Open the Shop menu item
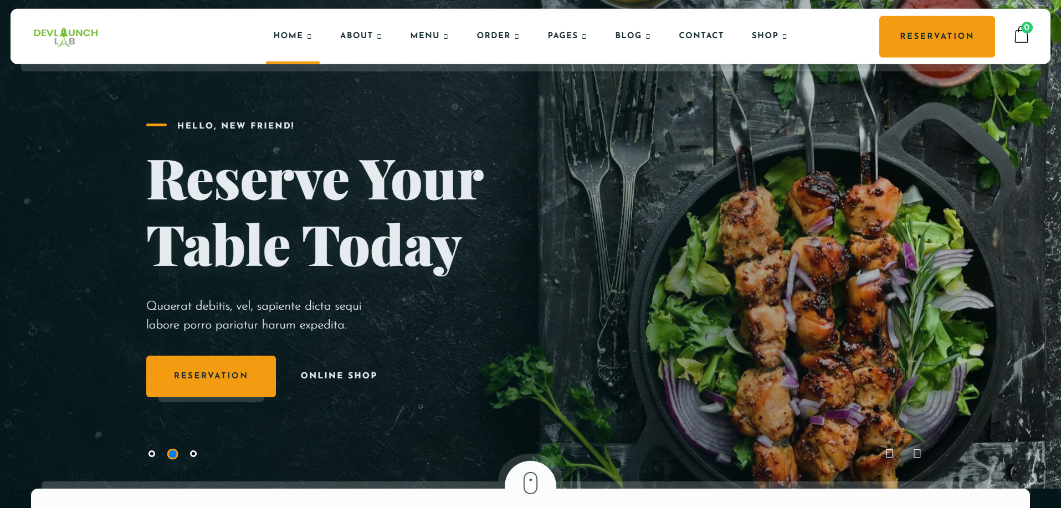Viewport: 1061px width, 508px height. coord(769,35)
